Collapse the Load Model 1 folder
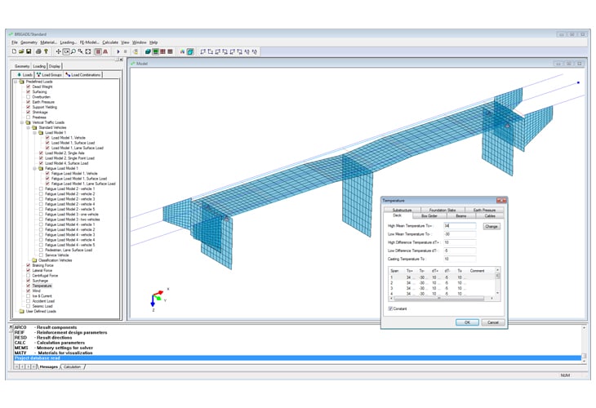This screenshot has width=596, height=408. 34,132
